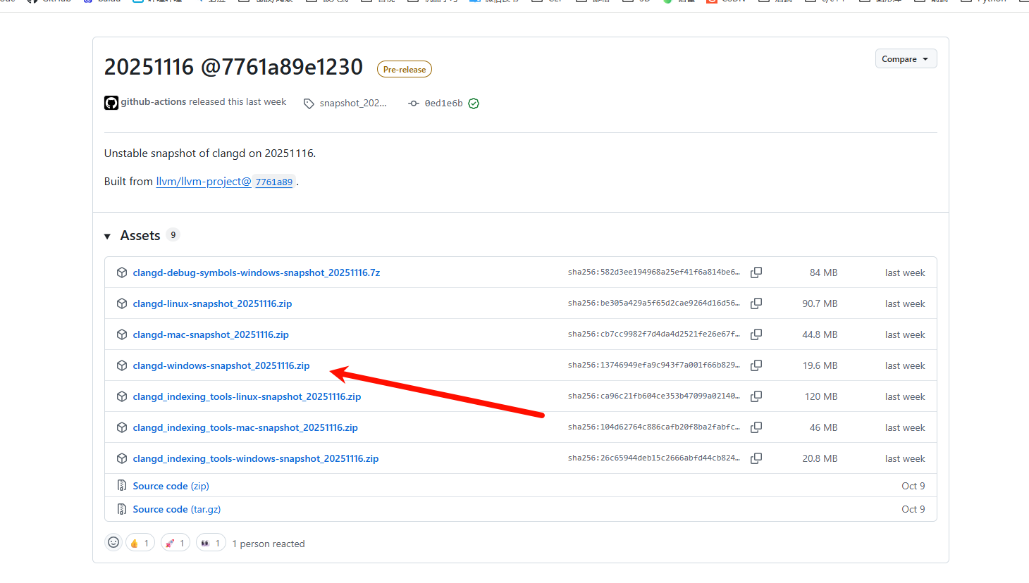This screenshot has height=583, width=1029.
Task: Copy sha256 of debug-symbols asset
Action: [756, 272]
